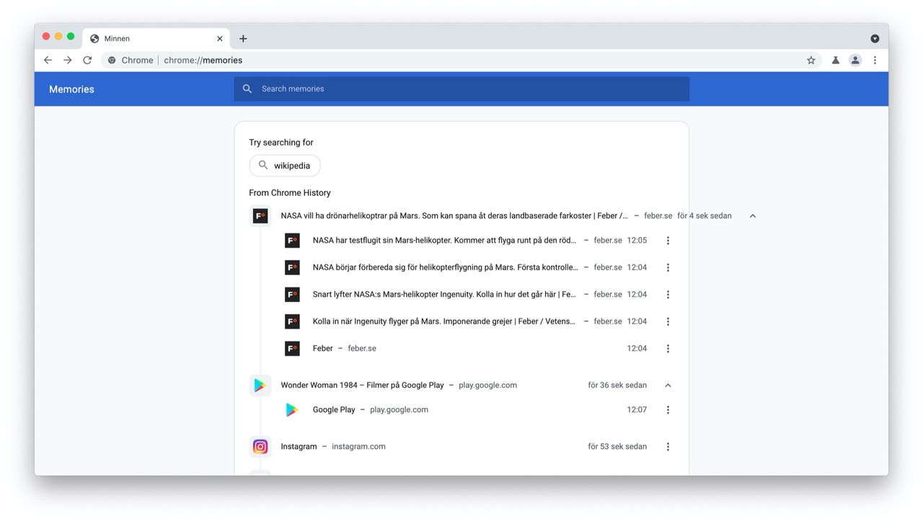Collapse the Wonder Woman 1984 group
Image resolution: width=923 pixels, height=521 pixels.
tap(668, 386)
